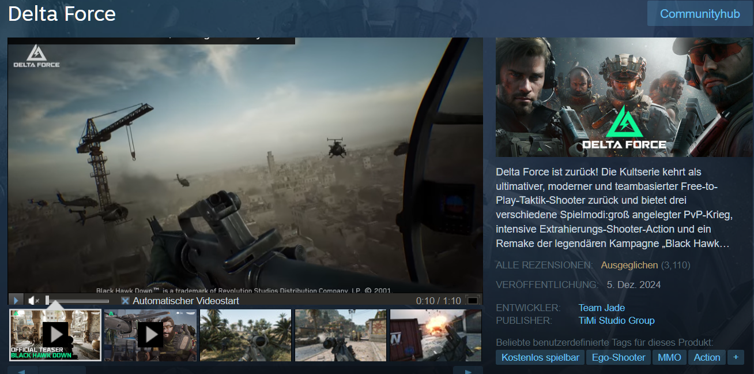The image size is (754, 374).
Task: Adjust the video volume slider
Action: click(x=77, y=301)
